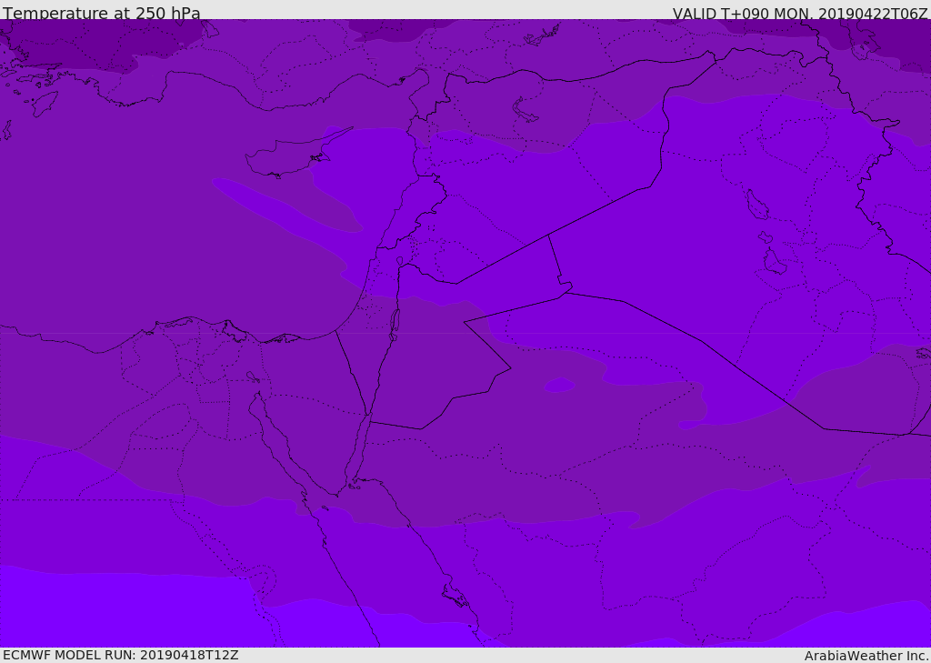Click the 'ArabiaWeather Inc.' credit text
The height and width of the screenshot is (663, 931).
coord(866,656)
